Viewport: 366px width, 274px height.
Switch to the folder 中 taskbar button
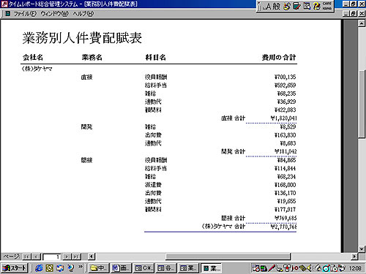(98, 268)
